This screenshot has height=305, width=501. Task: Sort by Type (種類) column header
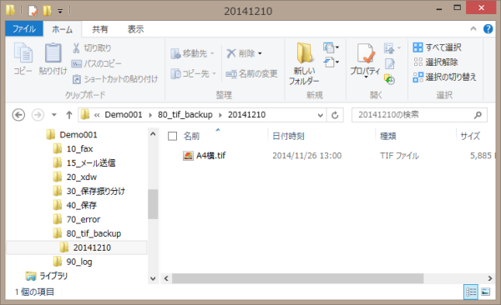coord(388,136)
